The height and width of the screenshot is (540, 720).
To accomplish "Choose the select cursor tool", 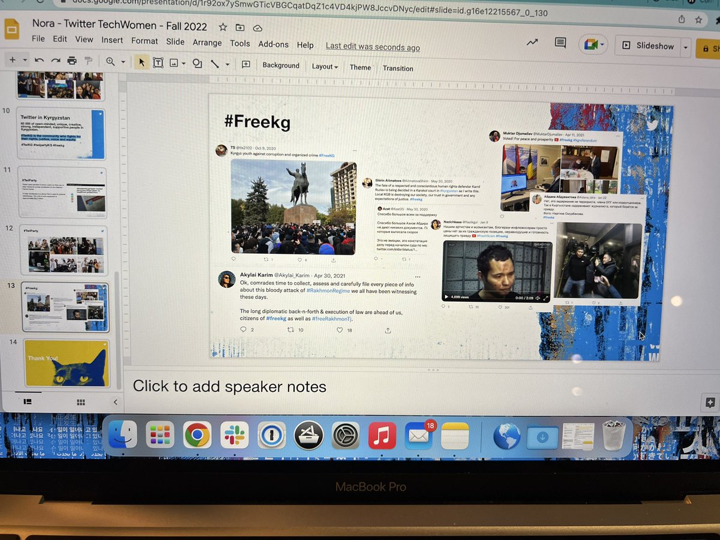I will pyautogui.click(x=142, y=62).
